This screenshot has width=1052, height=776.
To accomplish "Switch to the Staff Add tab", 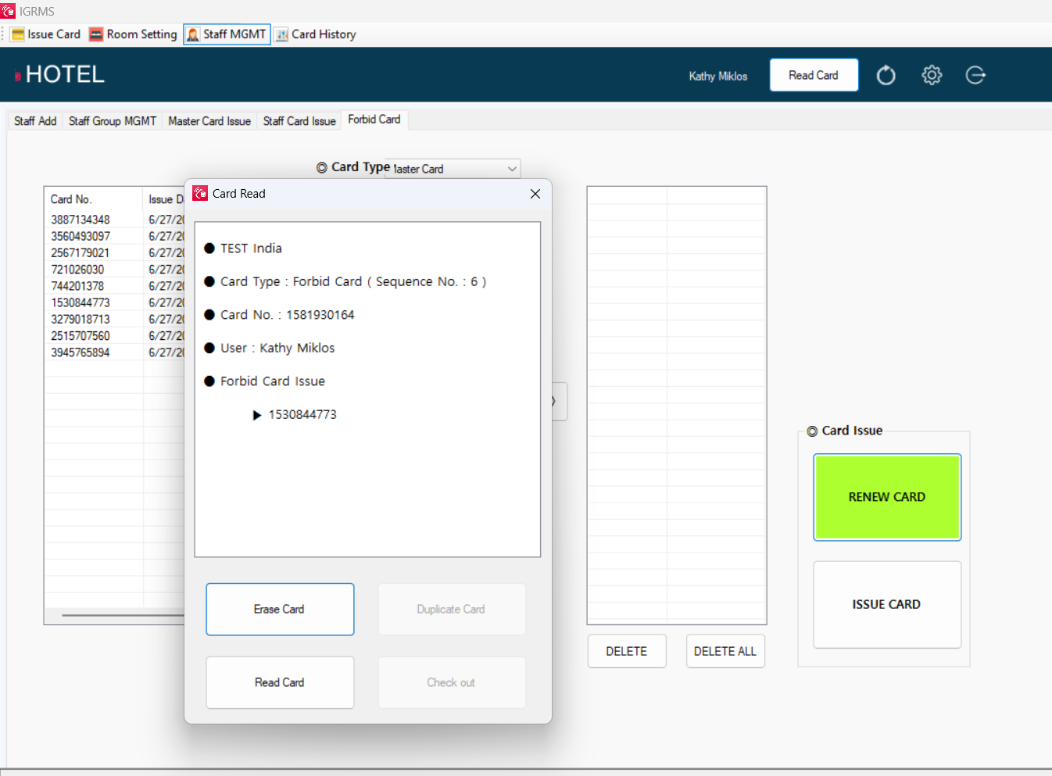I will pos(35,121).
